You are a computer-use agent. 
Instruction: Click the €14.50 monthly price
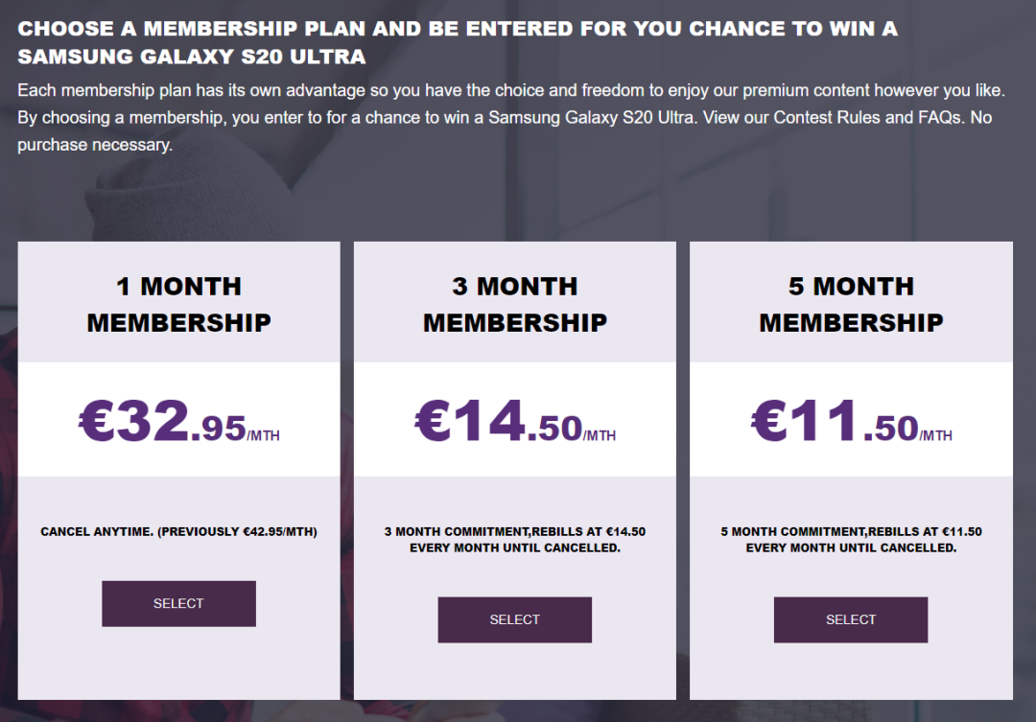[499, 422]
